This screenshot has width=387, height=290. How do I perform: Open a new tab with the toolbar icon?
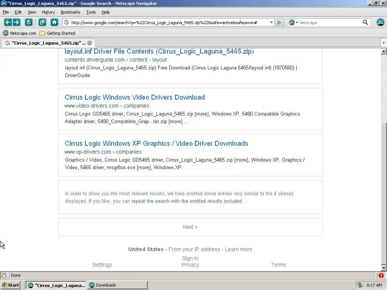tap(42, 22)
